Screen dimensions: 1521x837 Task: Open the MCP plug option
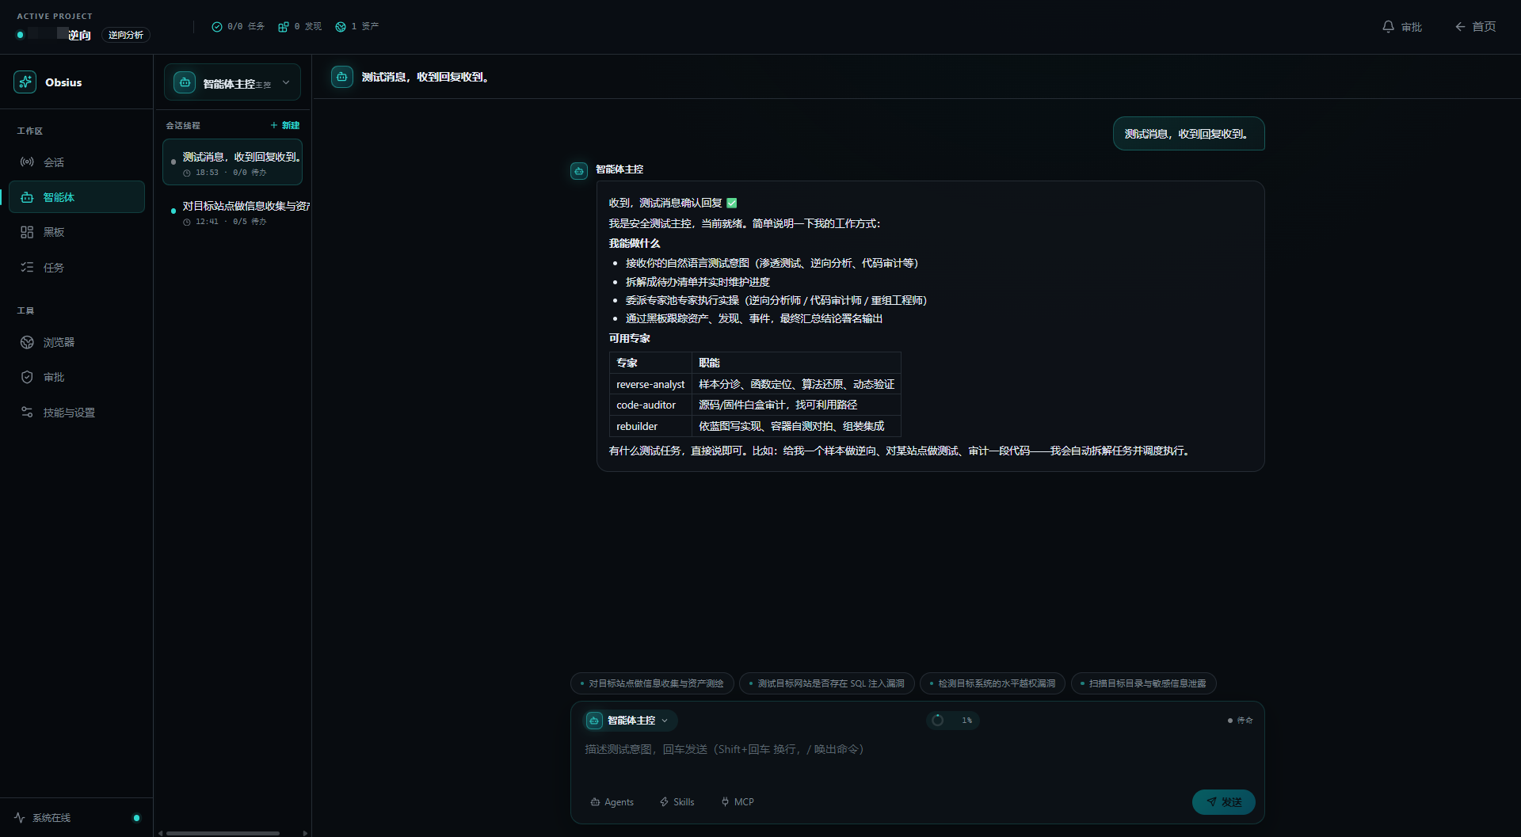[737, 802]
